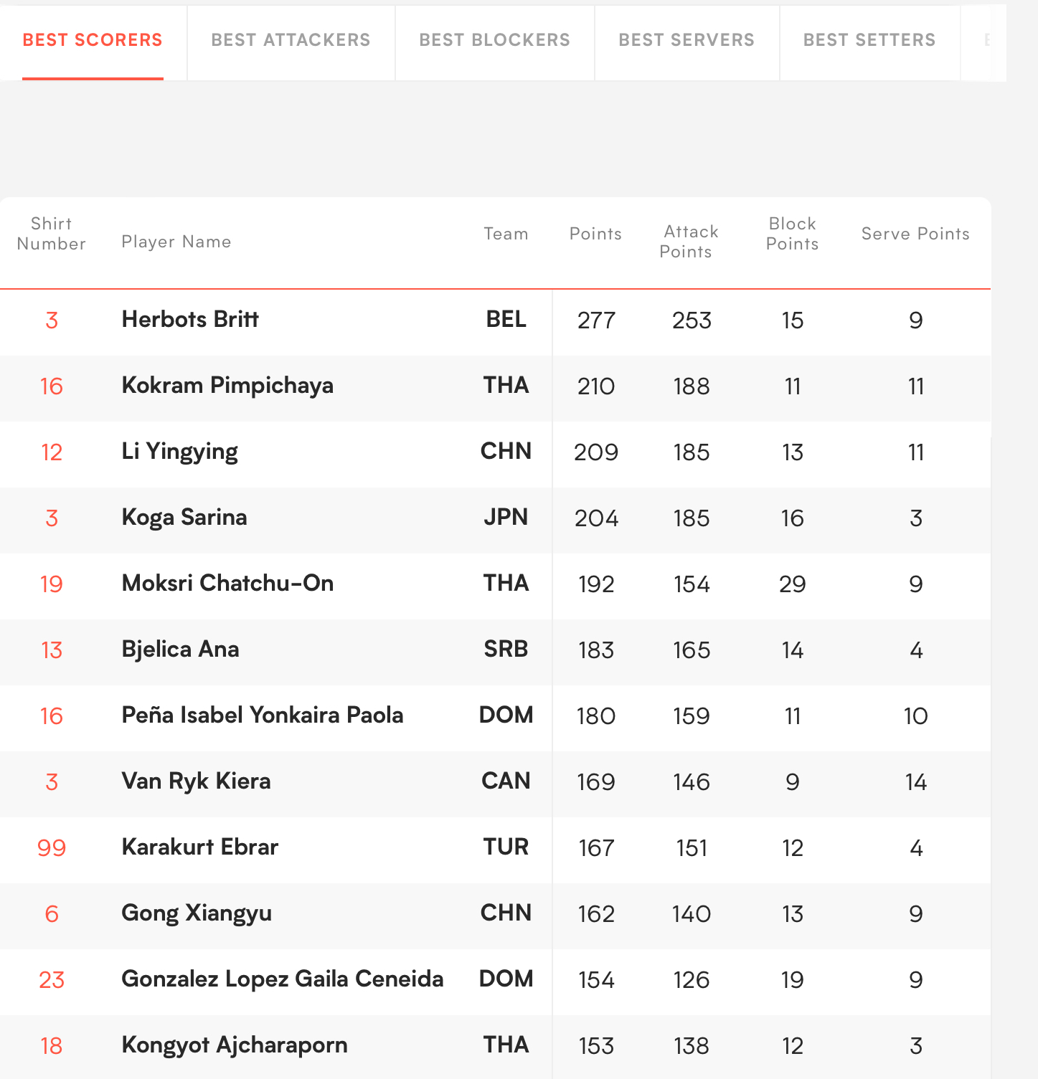Select player Li Yingying
Image resolution: width=1038 pixels, height=1079 pixels.
179,452
